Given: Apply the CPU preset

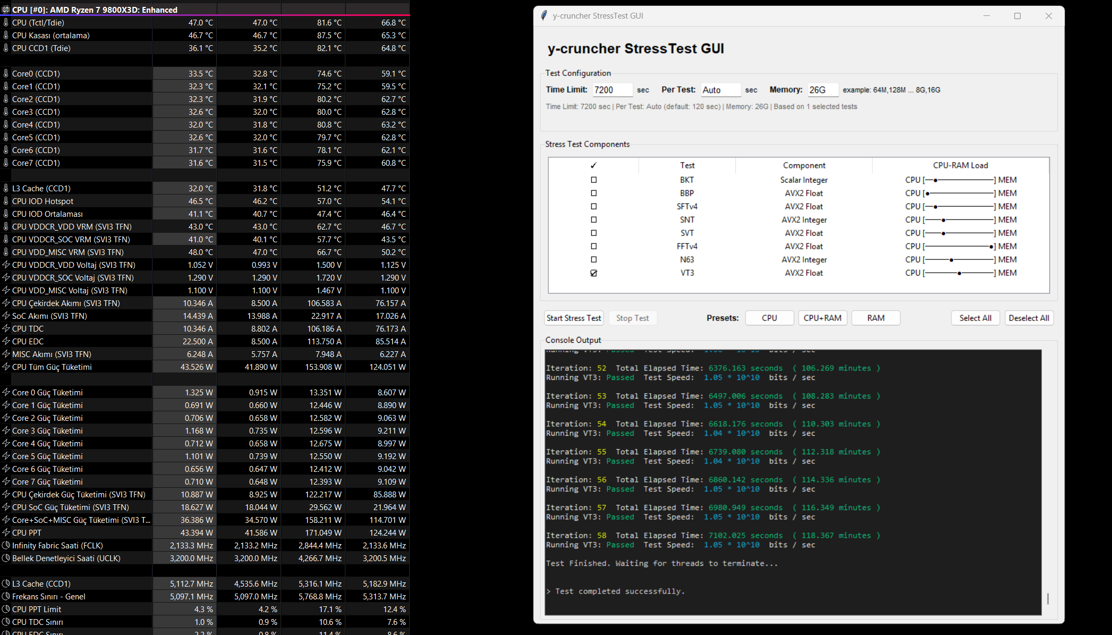Looking at the screenshot, I should point(769,318).
